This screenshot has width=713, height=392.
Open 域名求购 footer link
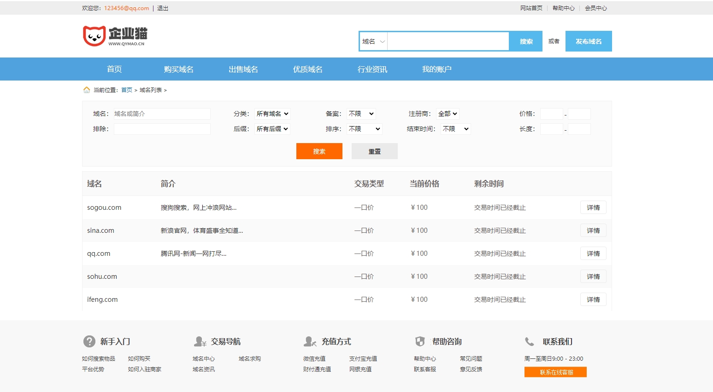click(250, 359)
